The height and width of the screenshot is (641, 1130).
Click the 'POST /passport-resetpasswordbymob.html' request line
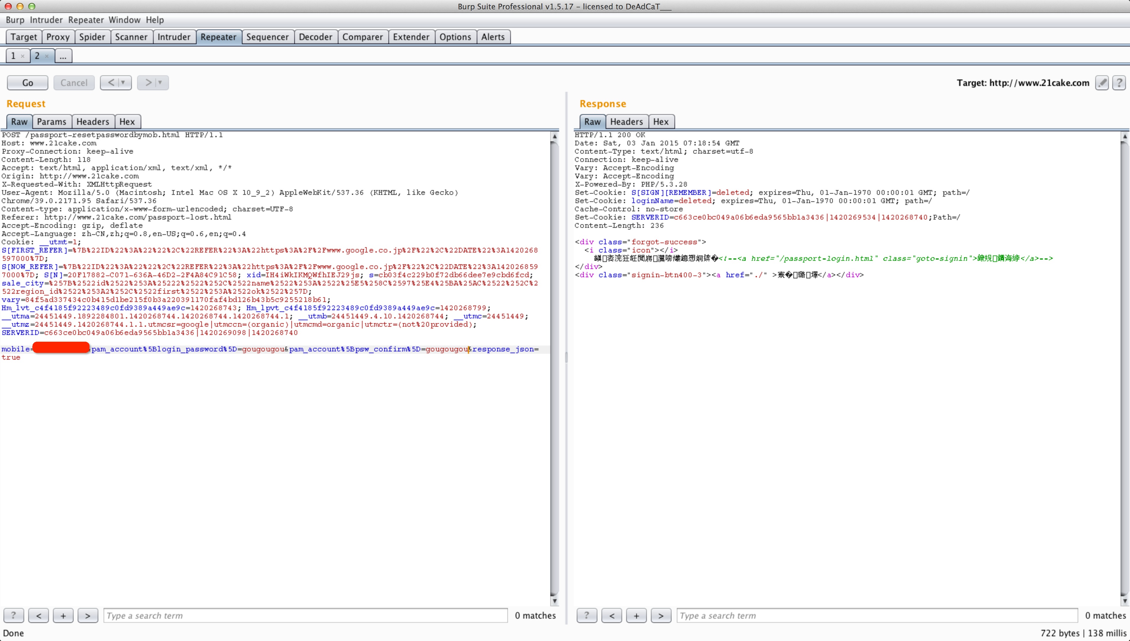coord(112,135)
